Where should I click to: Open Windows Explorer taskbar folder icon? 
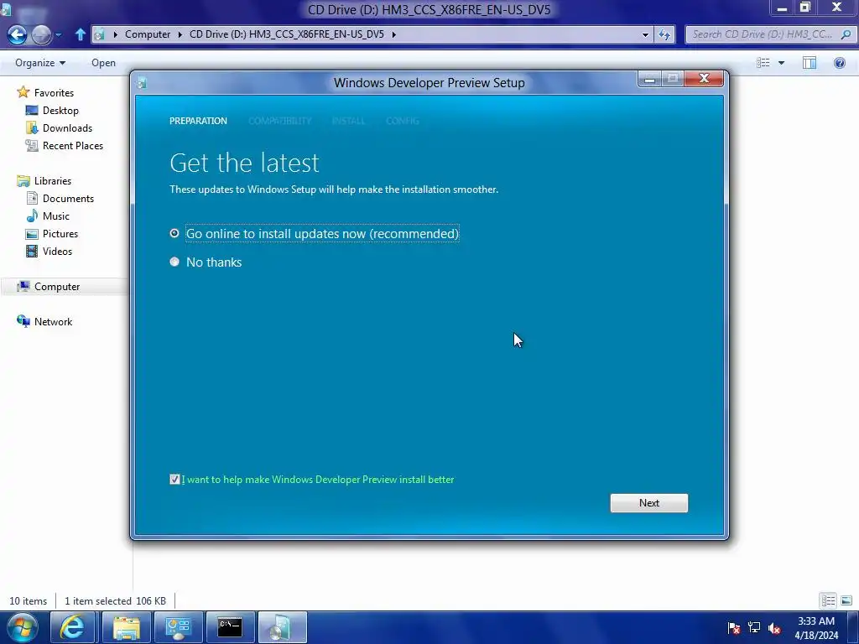(127, 627)
